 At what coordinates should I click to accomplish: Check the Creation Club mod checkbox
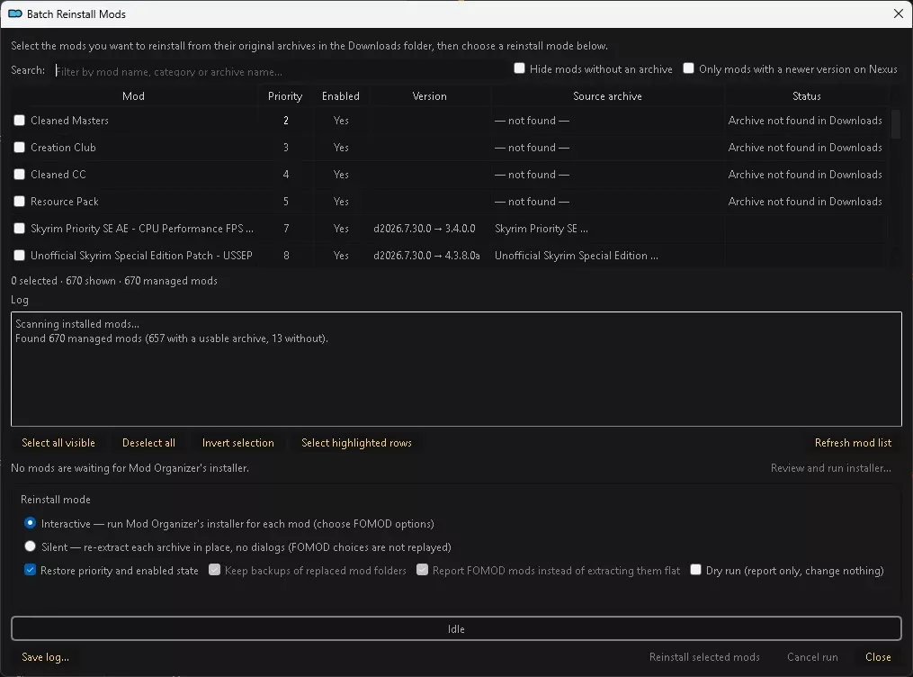pos(19,148)
